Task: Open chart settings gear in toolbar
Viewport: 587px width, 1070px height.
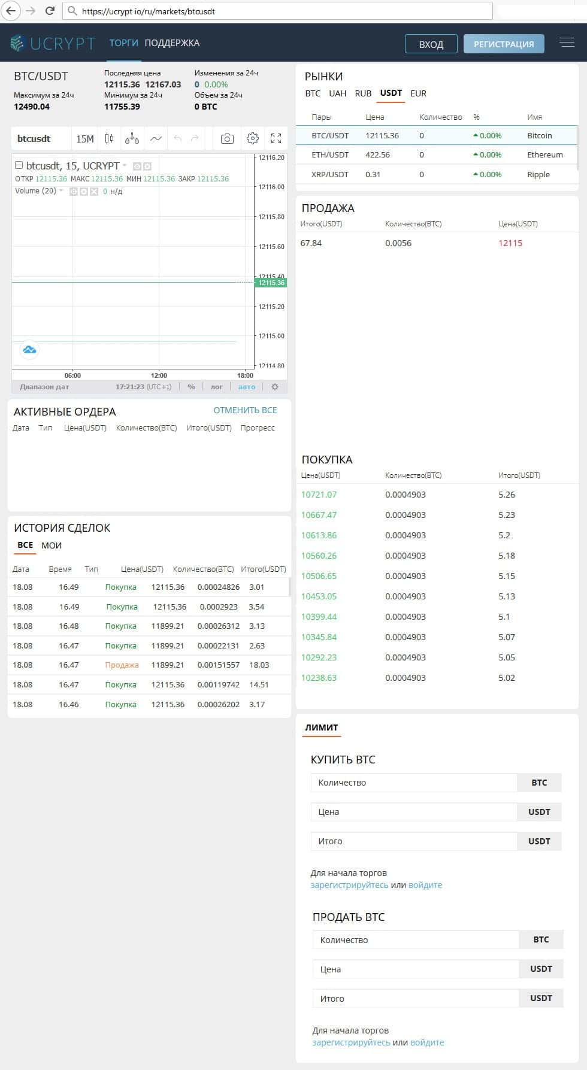Action: point(253,139)
